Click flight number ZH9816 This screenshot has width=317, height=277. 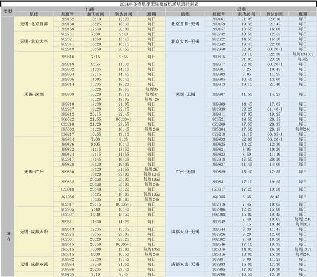67,57
